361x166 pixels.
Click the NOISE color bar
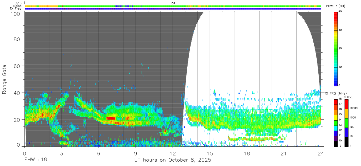pyautogui.click(x=347, y=123)
